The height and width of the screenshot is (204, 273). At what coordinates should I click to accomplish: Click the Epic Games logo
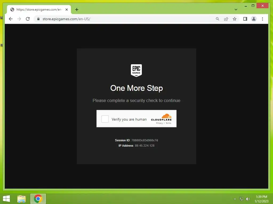[x=136, y=70]
